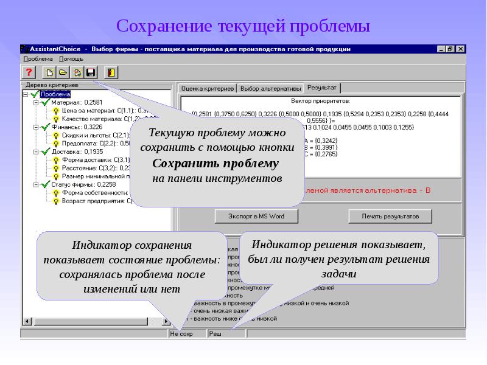Collapse the Финансы tree branch

point(36,127)
